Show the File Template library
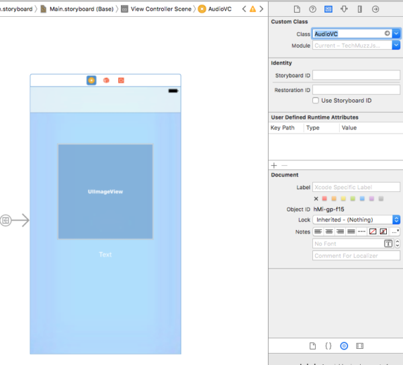Image resolution: width=403 pixels, height=365 pixels. [x=312, y=346]
